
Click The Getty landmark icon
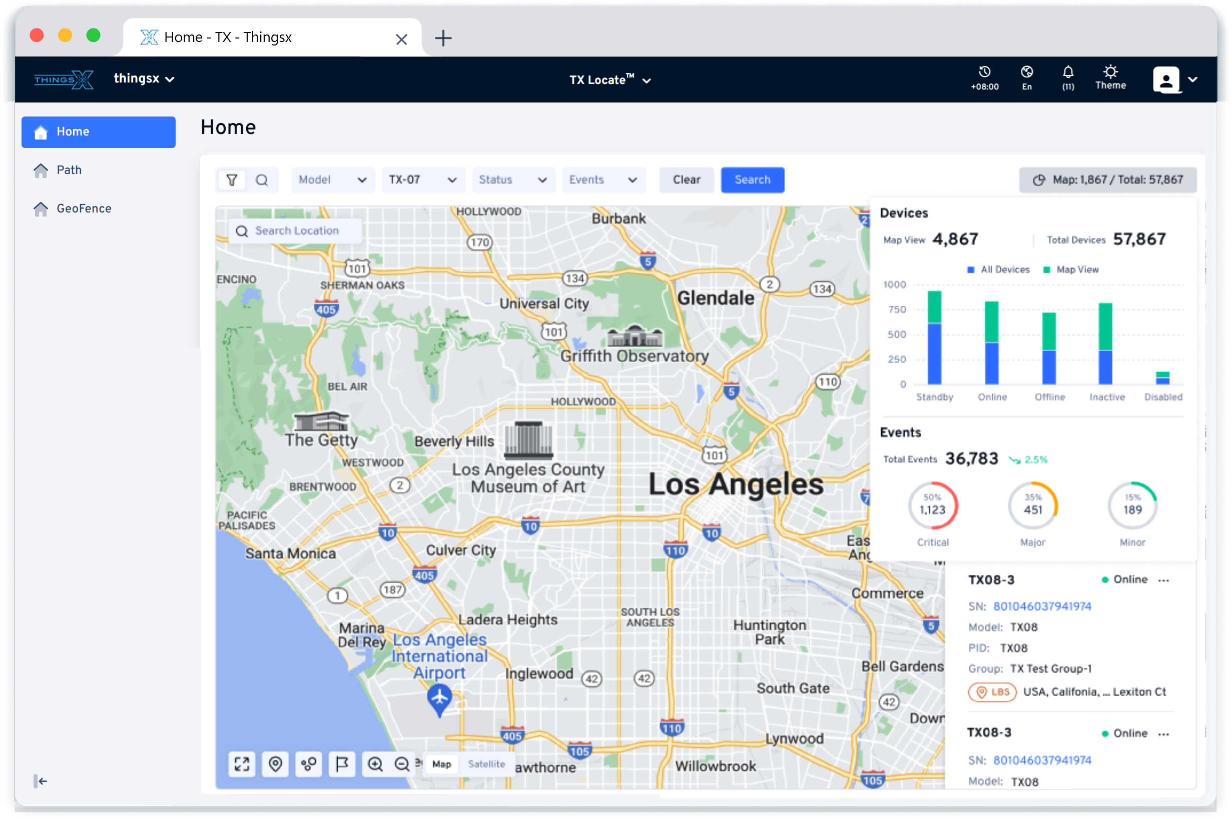[321, 421]
